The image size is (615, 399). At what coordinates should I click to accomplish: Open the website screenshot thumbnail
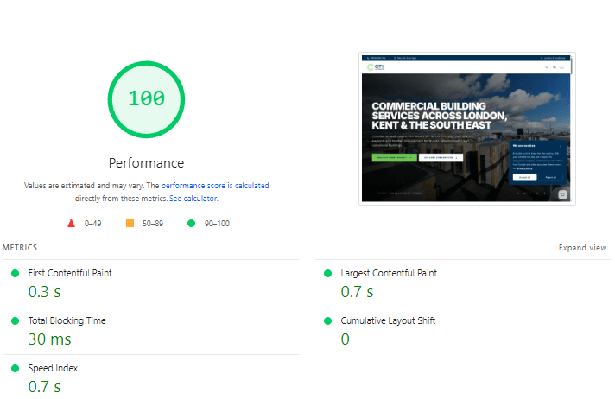pos(466,129)
